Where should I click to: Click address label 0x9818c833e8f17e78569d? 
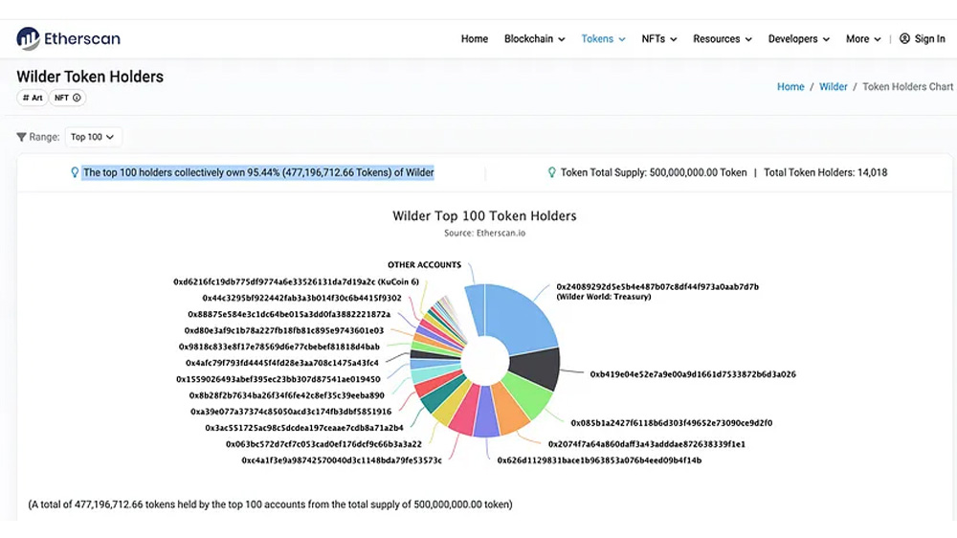pos(278,347)
